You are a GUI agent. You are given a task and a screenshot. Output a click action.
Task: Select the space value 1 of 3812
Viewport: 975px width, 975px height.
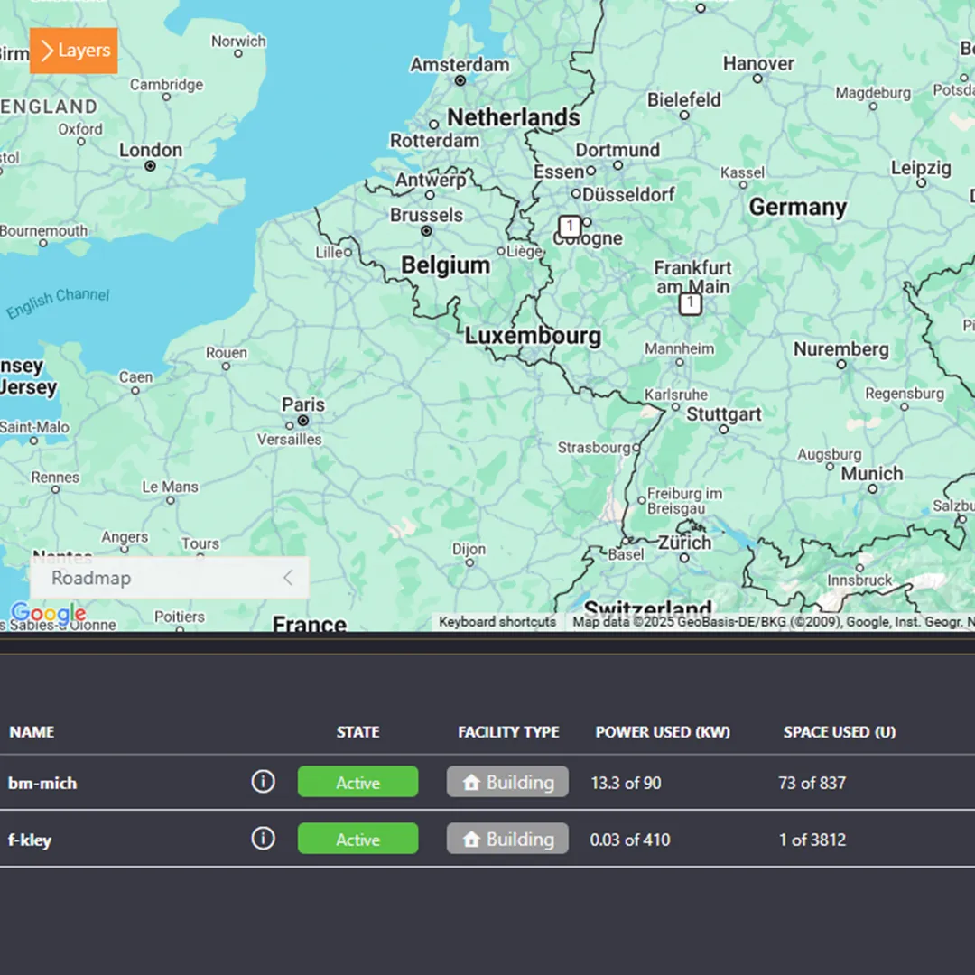point(812,840)
